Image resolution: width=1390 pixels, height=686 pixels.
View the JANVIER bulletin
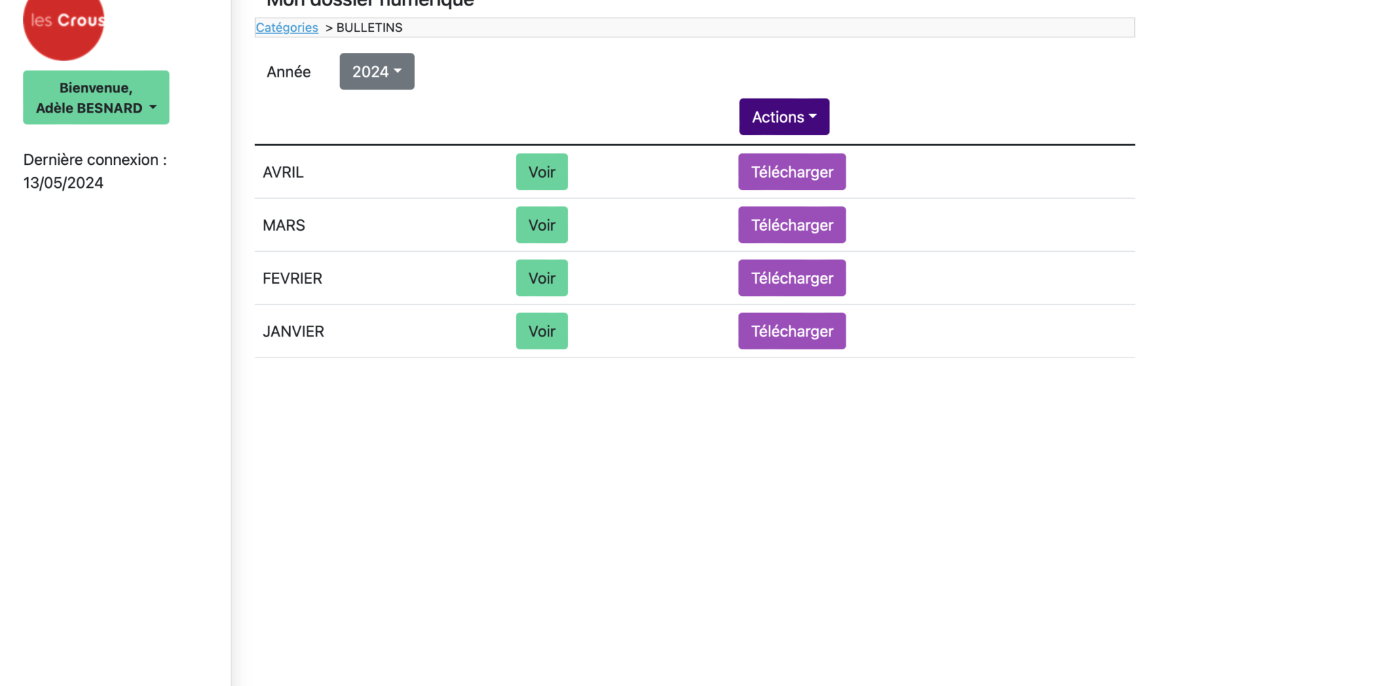542,331
